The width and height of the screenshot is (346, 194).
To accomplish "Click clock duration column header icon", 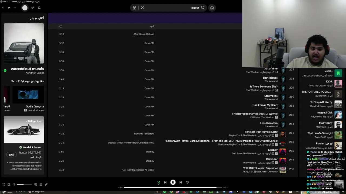I will (61, 26).
